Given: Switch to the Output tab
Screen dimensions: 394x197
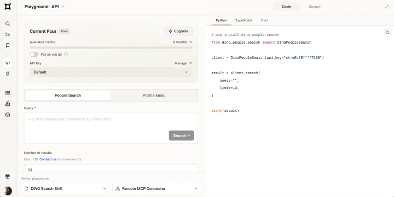Looking at the screenshot, I should click(314, 7).
